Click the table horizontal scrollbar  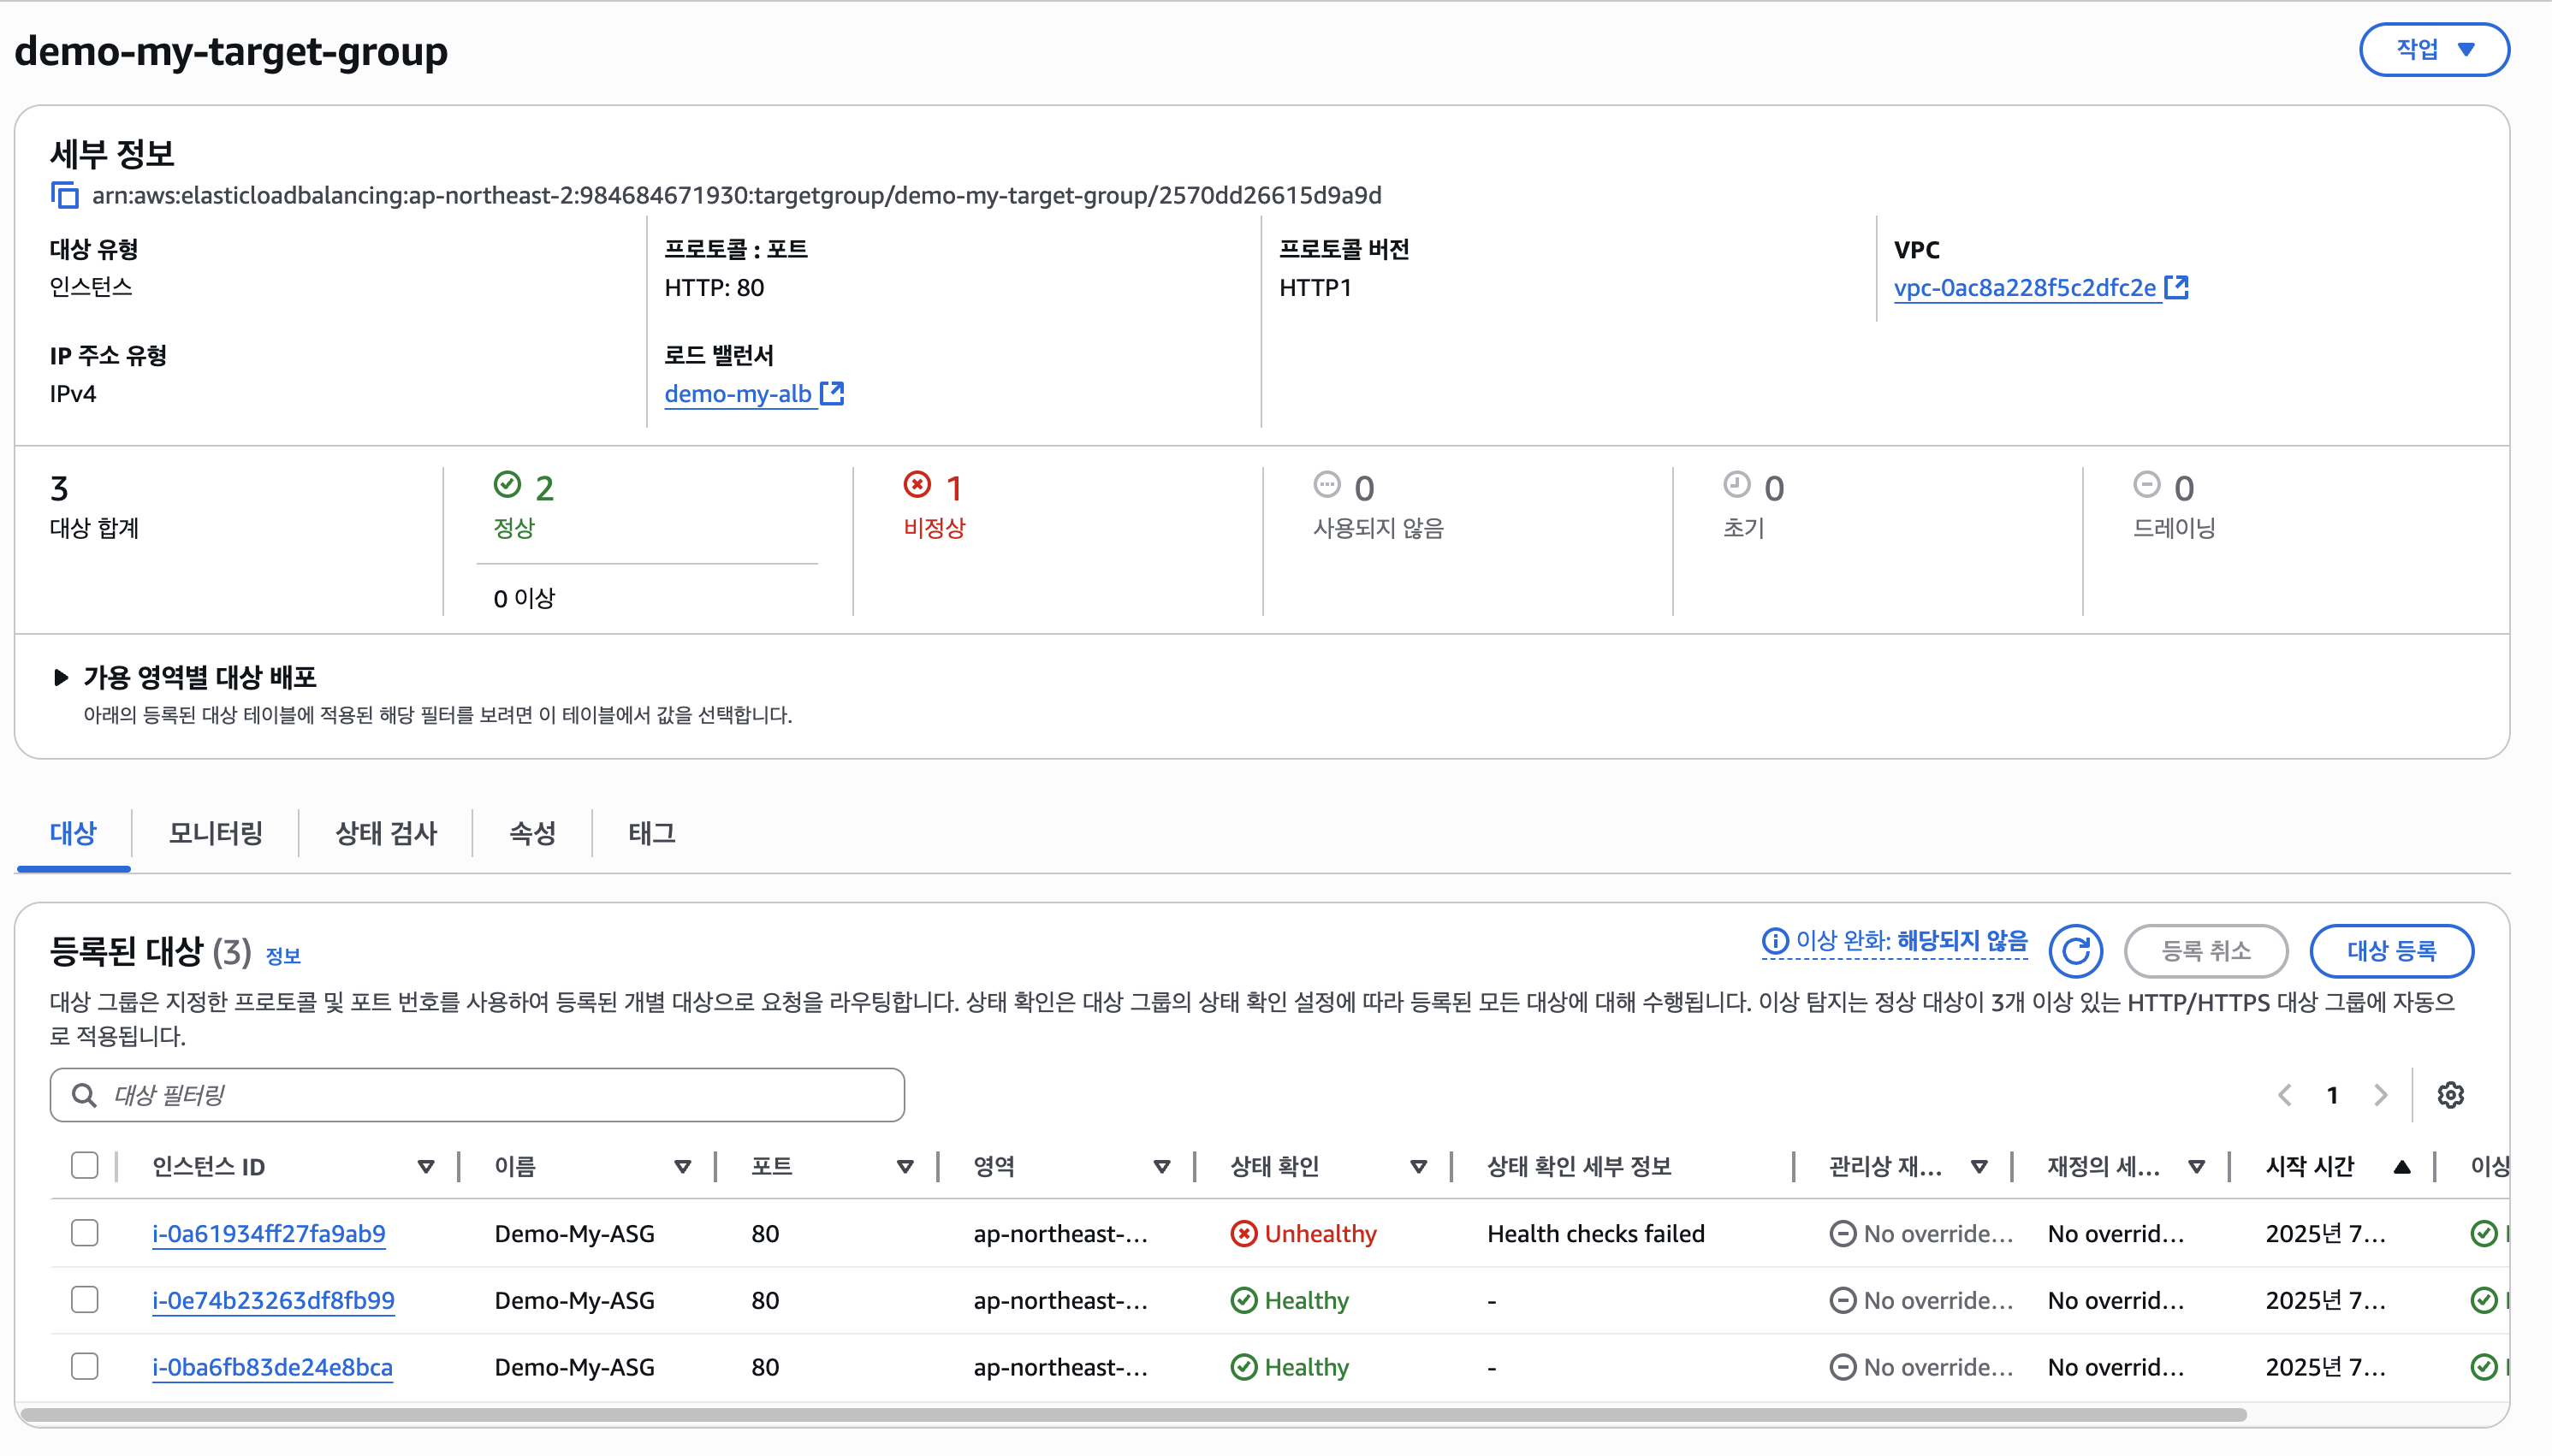(1131, 1415)
